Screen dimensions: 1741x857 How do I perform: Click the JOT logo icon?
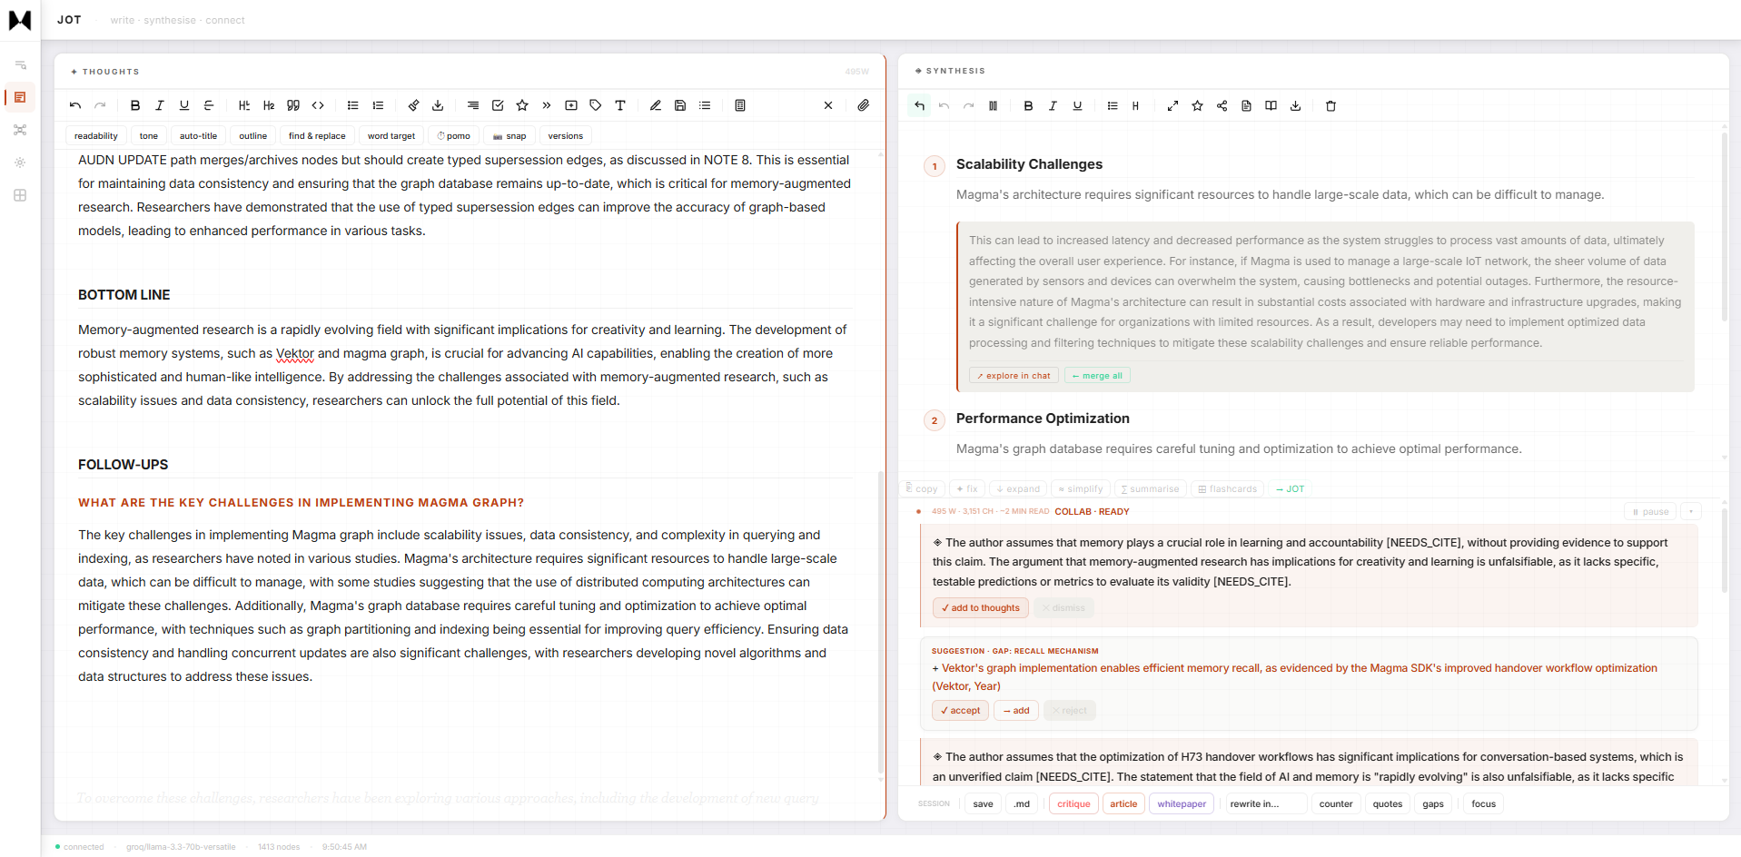(x=20, y=20)
